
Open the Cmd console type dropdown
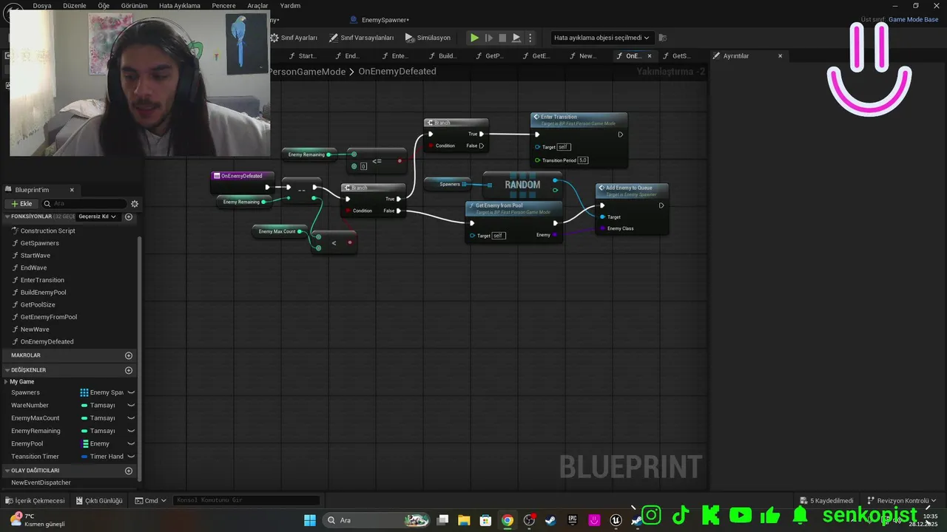[150, 500]
